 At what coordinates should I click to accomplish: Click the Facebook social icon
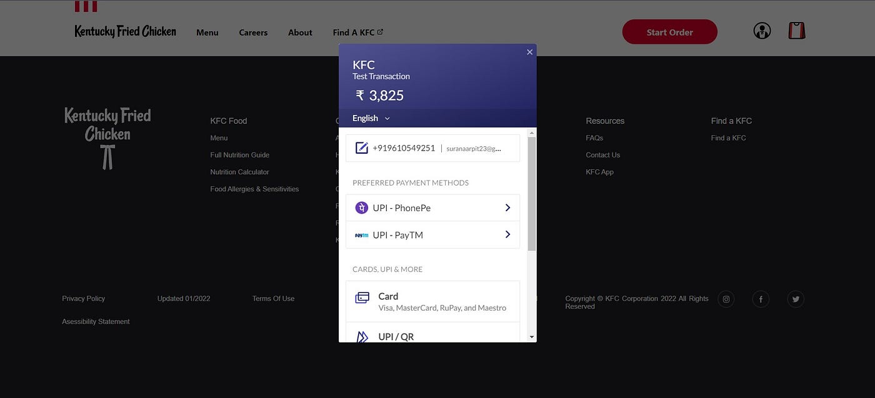pyautogui.click(x=761, y=299)
